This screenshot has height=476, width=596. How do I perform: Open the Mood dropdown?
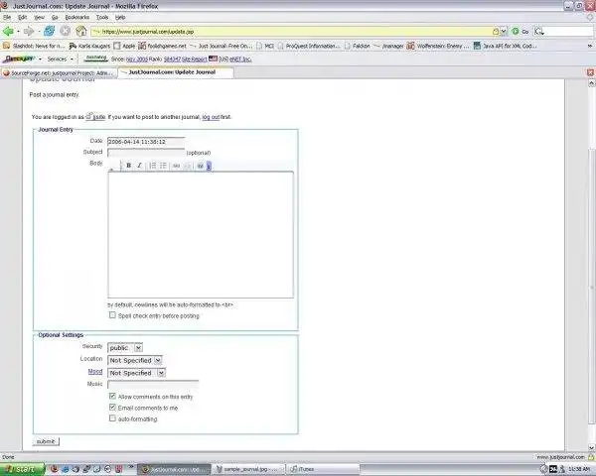click(137, 373)
